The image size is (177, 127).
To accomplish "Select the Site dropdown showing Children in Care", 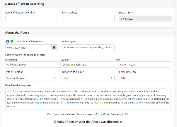I will point(144,64).
